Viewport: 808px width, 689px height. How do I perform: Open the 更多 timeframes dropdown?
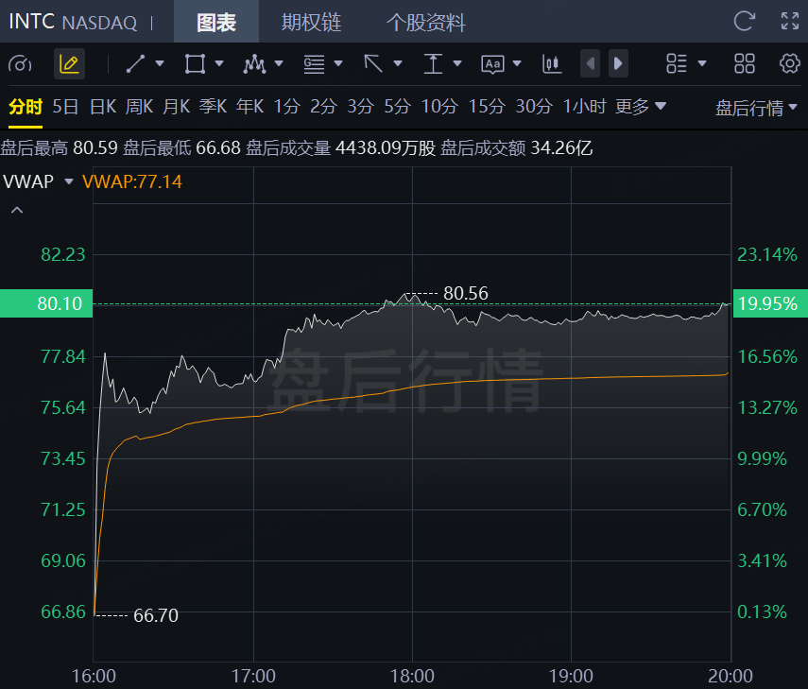pyautogui.click(x=641, y=107)
